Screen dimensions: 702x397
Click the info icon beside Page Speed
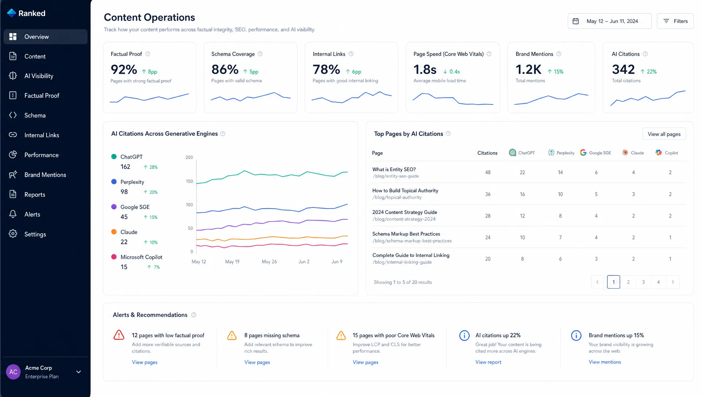[489, 54]
